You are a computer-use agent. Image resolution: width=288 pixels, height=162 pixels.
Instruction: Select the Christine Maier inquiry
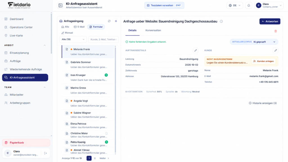[88, 135]
